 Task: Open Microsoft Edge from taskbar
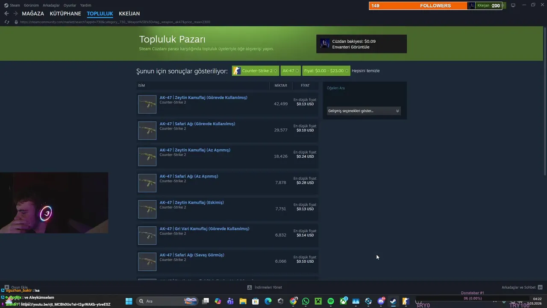[268, 301]
